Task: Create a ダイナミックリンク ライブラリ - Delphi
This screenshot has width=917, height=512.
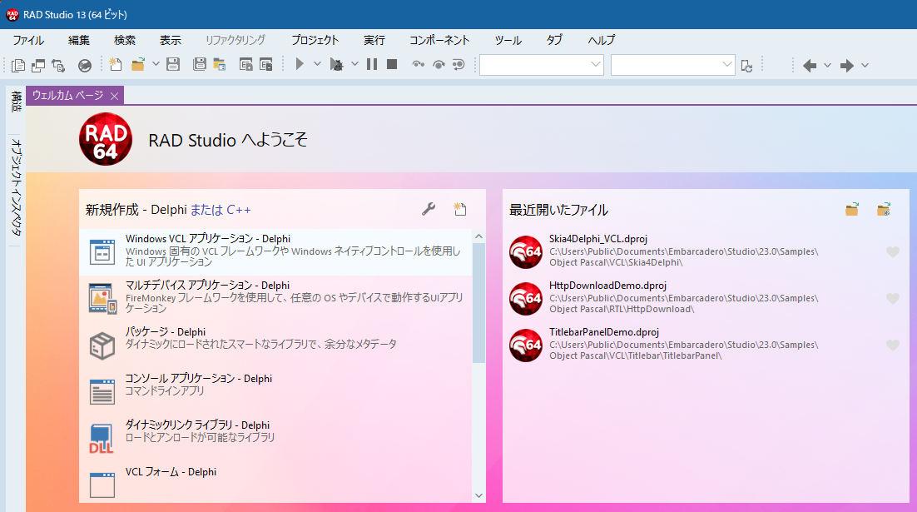Action: [275, 438]
